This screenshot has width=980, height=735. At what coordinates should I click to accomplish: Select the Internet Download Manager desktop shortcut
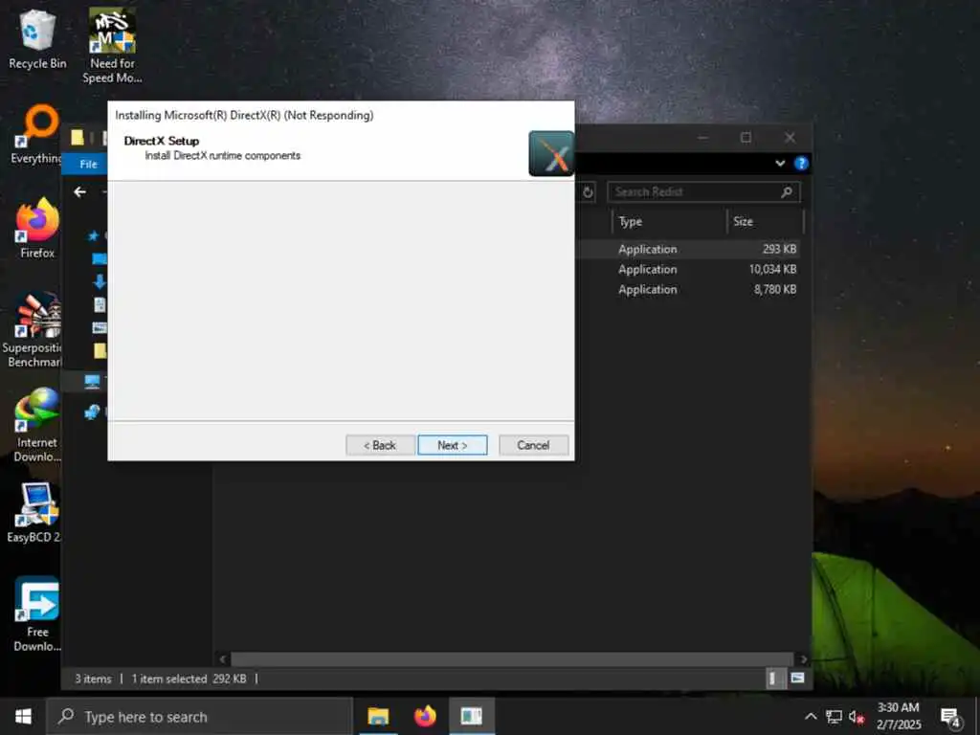[37, 425]
